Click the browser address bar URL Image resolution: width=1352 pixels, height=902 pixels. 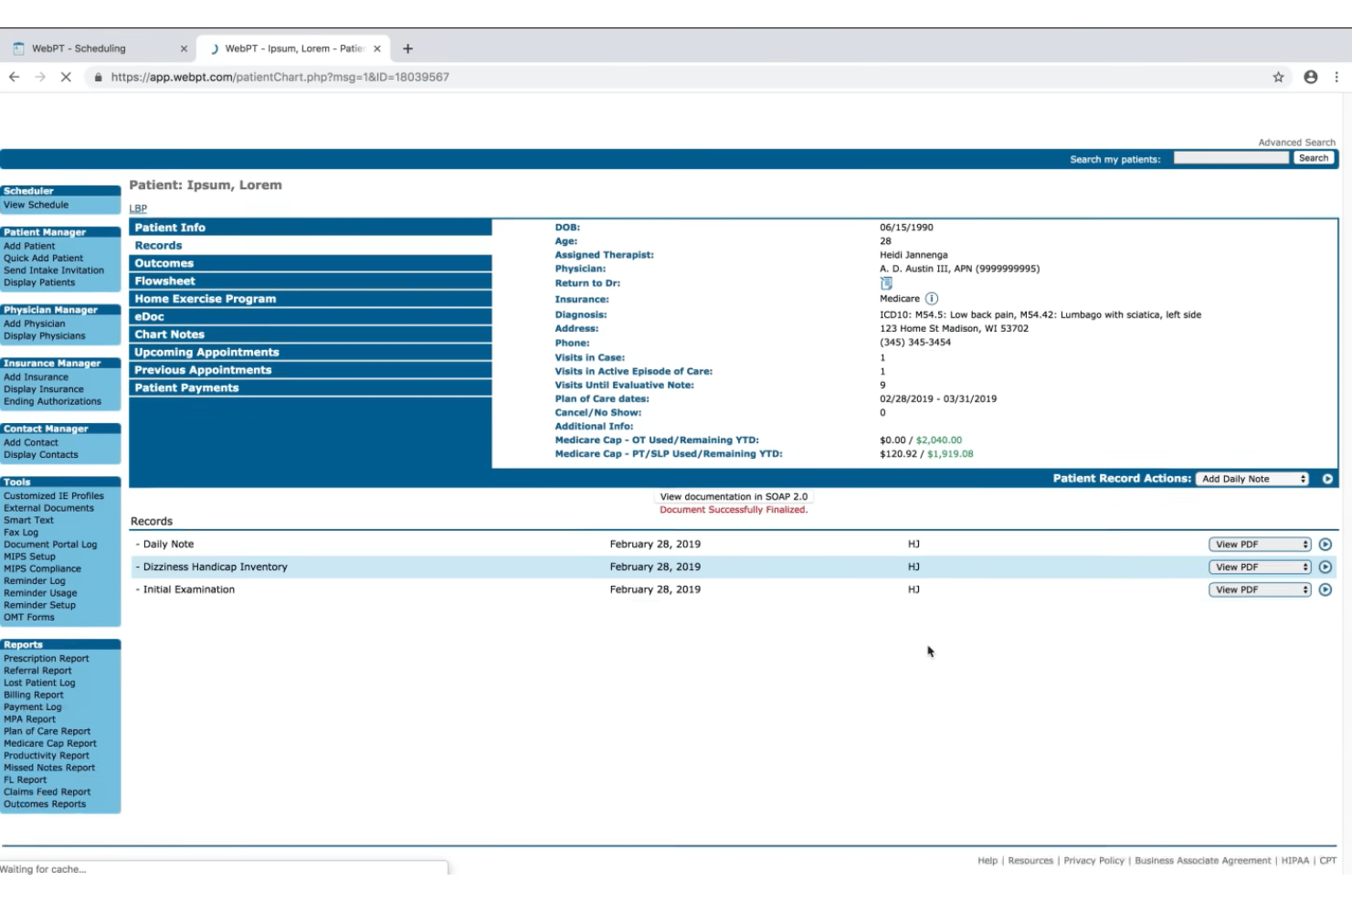pyautogui.click(x=280, y=78)
